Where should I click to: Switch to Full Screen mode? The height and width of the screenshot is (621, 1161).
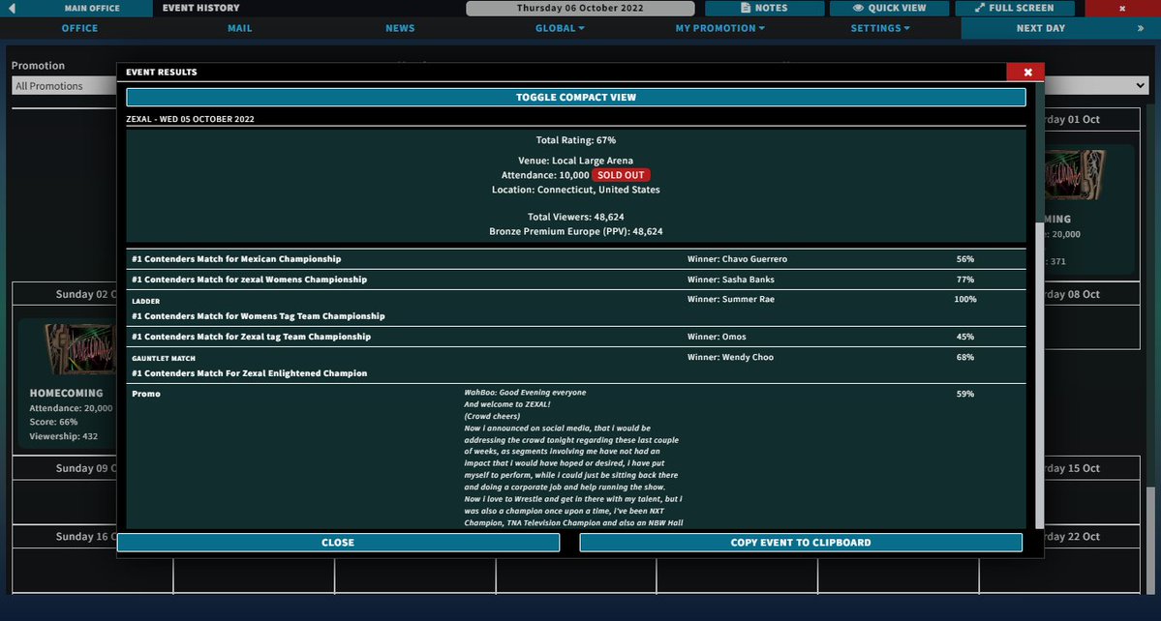coord(1014,8)
